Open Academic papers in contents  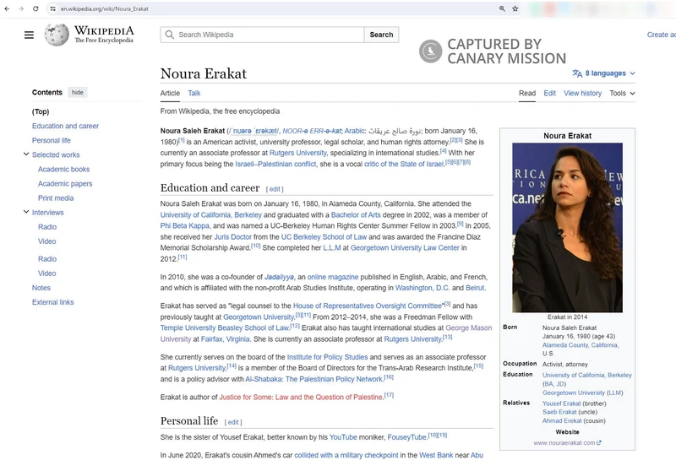[65, 183]
